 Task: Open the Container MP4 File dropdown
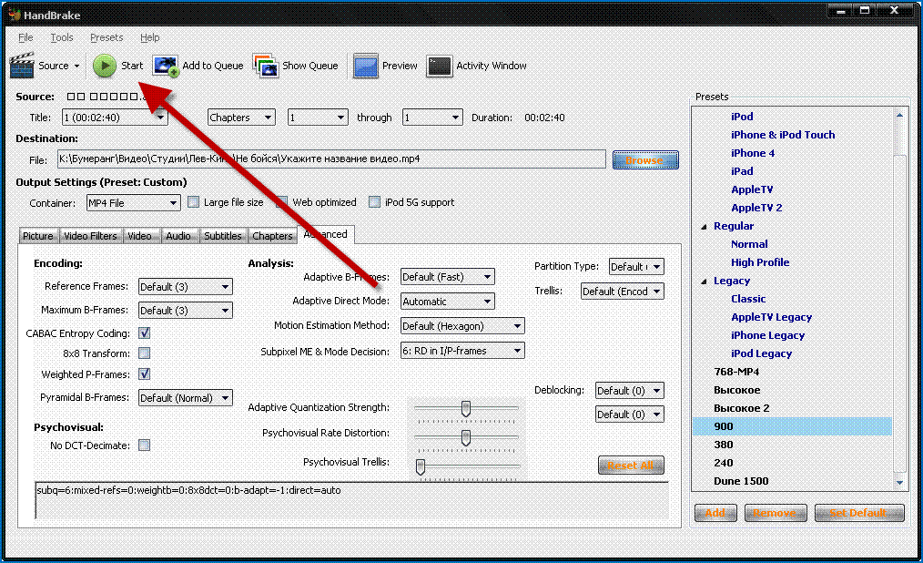pos(133,203)
